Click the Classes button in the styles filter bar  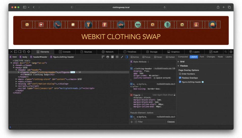tap(171, 122)
